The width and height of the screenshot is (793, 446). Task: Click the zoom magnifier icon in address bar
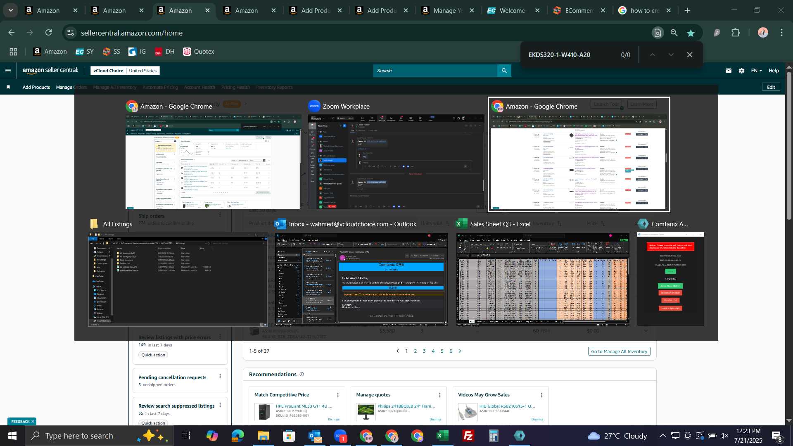tap(674, 33)
